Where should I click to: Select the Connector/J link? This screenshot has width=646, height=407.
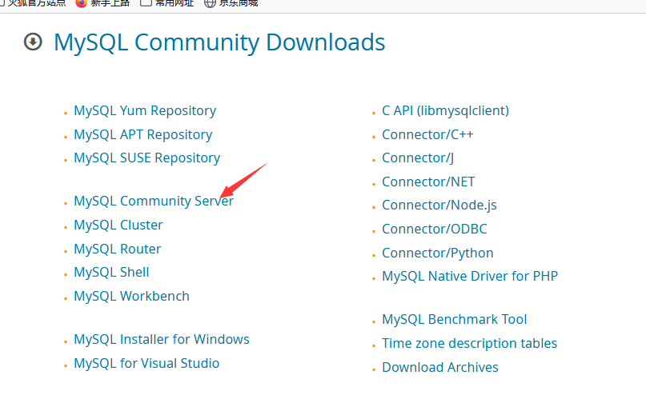coord(418,158)
